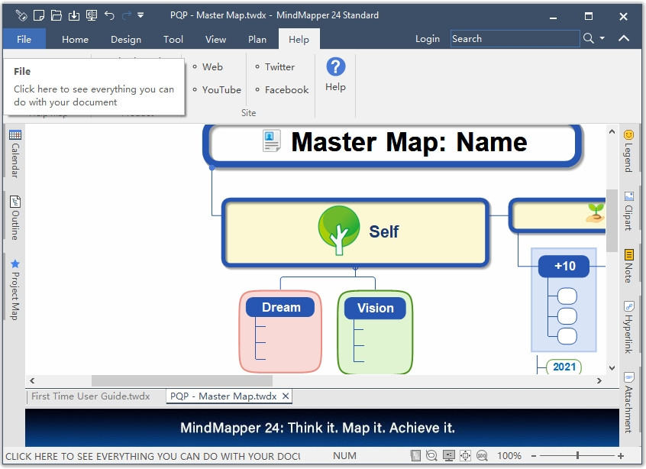Screen dimensions: 646x469
Task: Click the New map icon in quick access toolbar
Action: (39, 15)
